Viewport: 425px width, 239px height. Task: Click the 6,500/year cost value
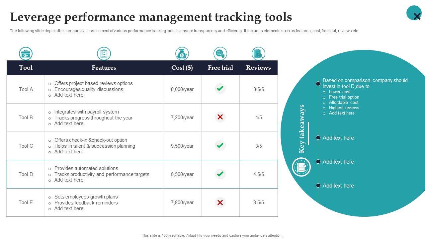click(x=182, y=174)
